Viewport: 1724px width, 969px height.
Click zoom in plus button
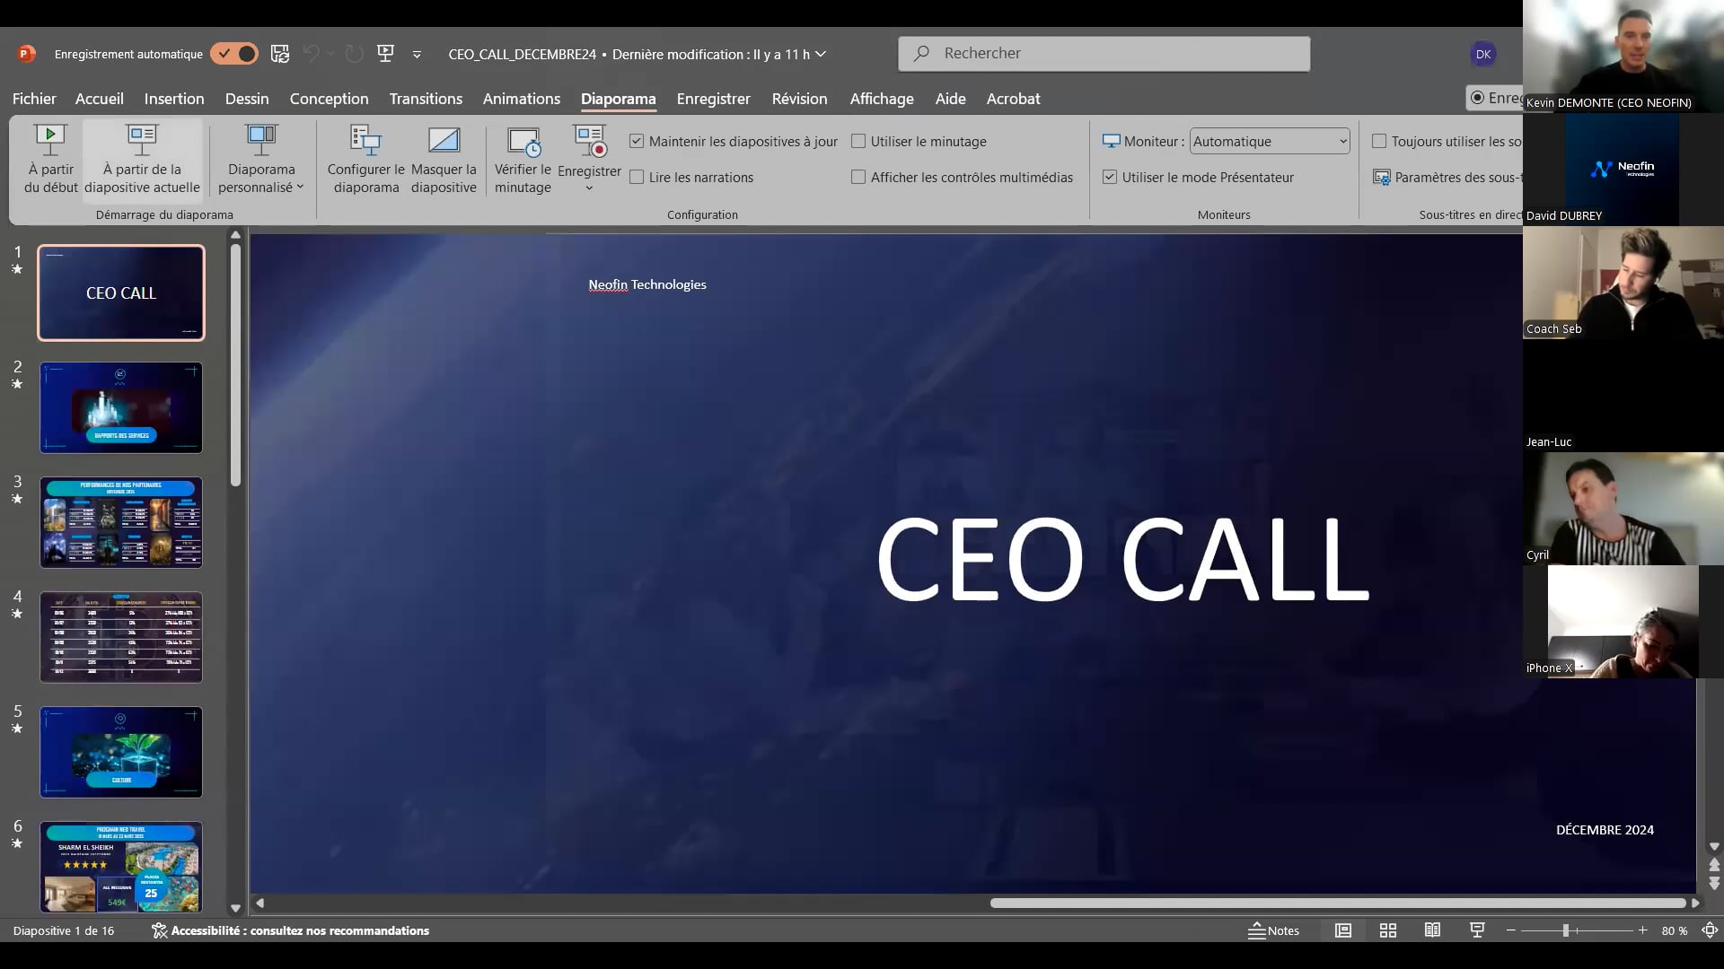pos(1642,930)
